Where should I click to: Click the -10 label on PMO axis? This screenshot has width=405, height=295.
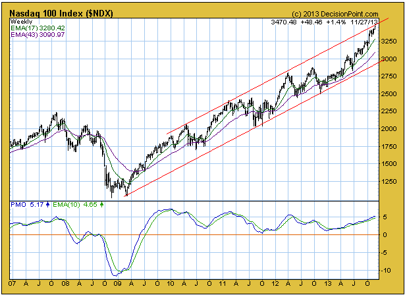(389, 269)
